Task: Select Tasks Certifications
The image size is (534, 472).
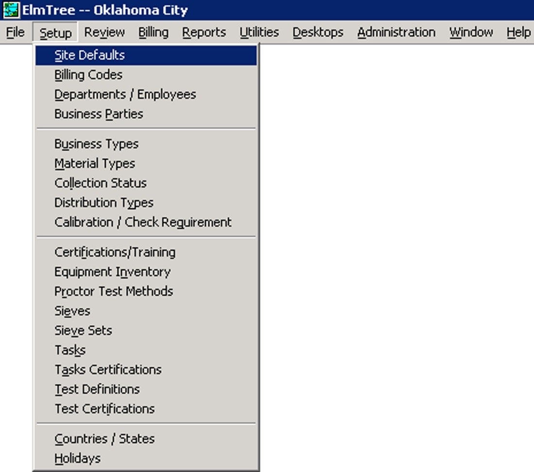Action: tap(108, 370)
